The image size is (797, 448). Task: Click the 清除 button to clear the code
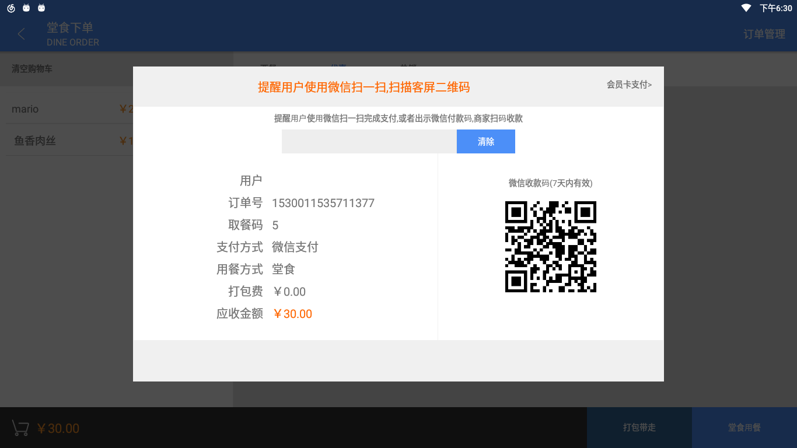(x=485, y=141)
